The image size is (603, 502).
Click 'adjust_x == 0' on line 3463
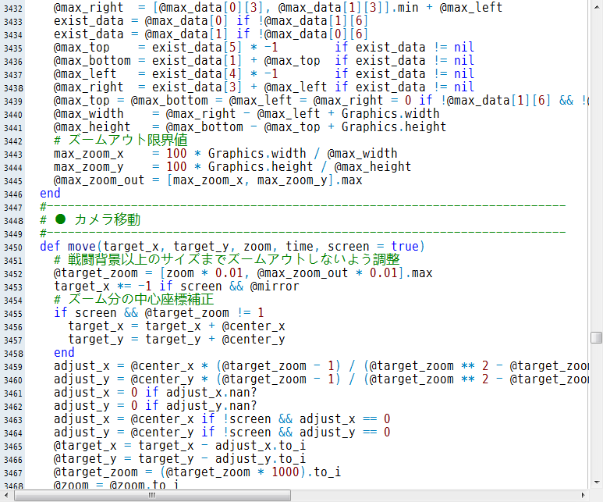(345, 419)
